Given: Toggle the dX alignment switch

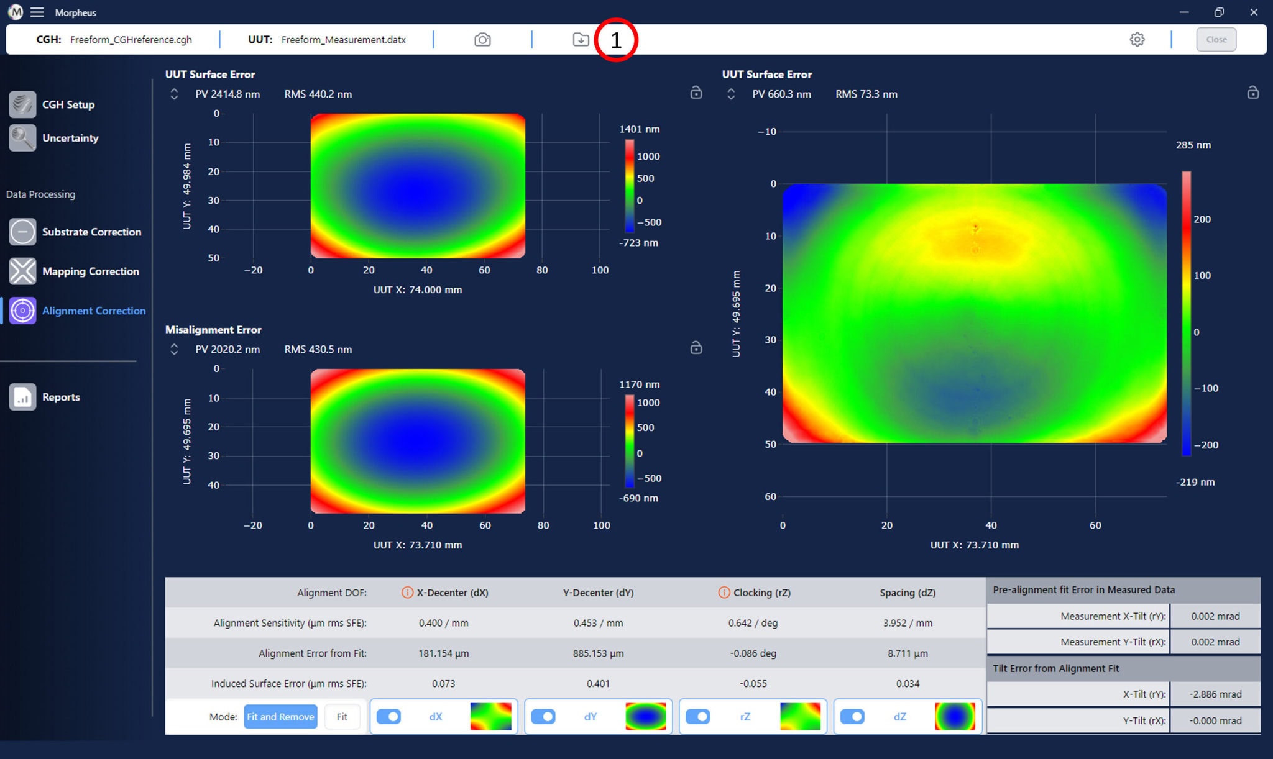Looking at the screenshot, I should coord(389,717).
